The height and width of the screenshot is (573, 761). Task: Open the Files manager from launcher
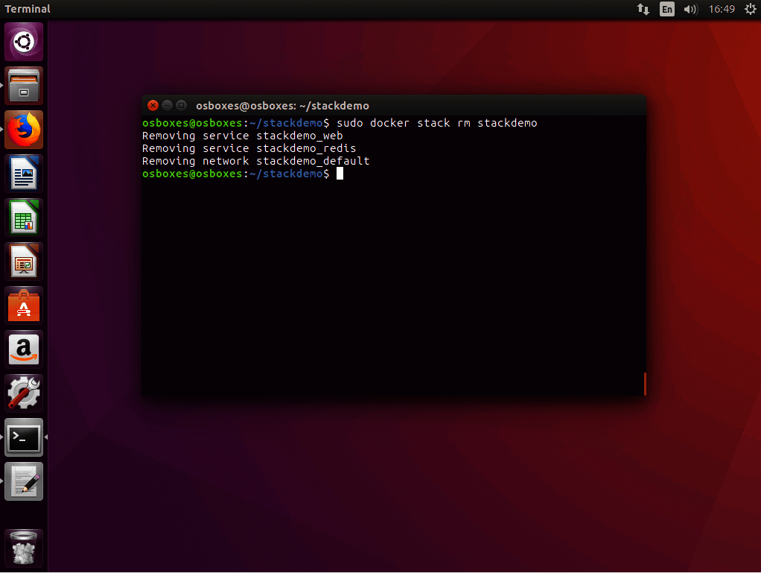[x=24, y=86]
